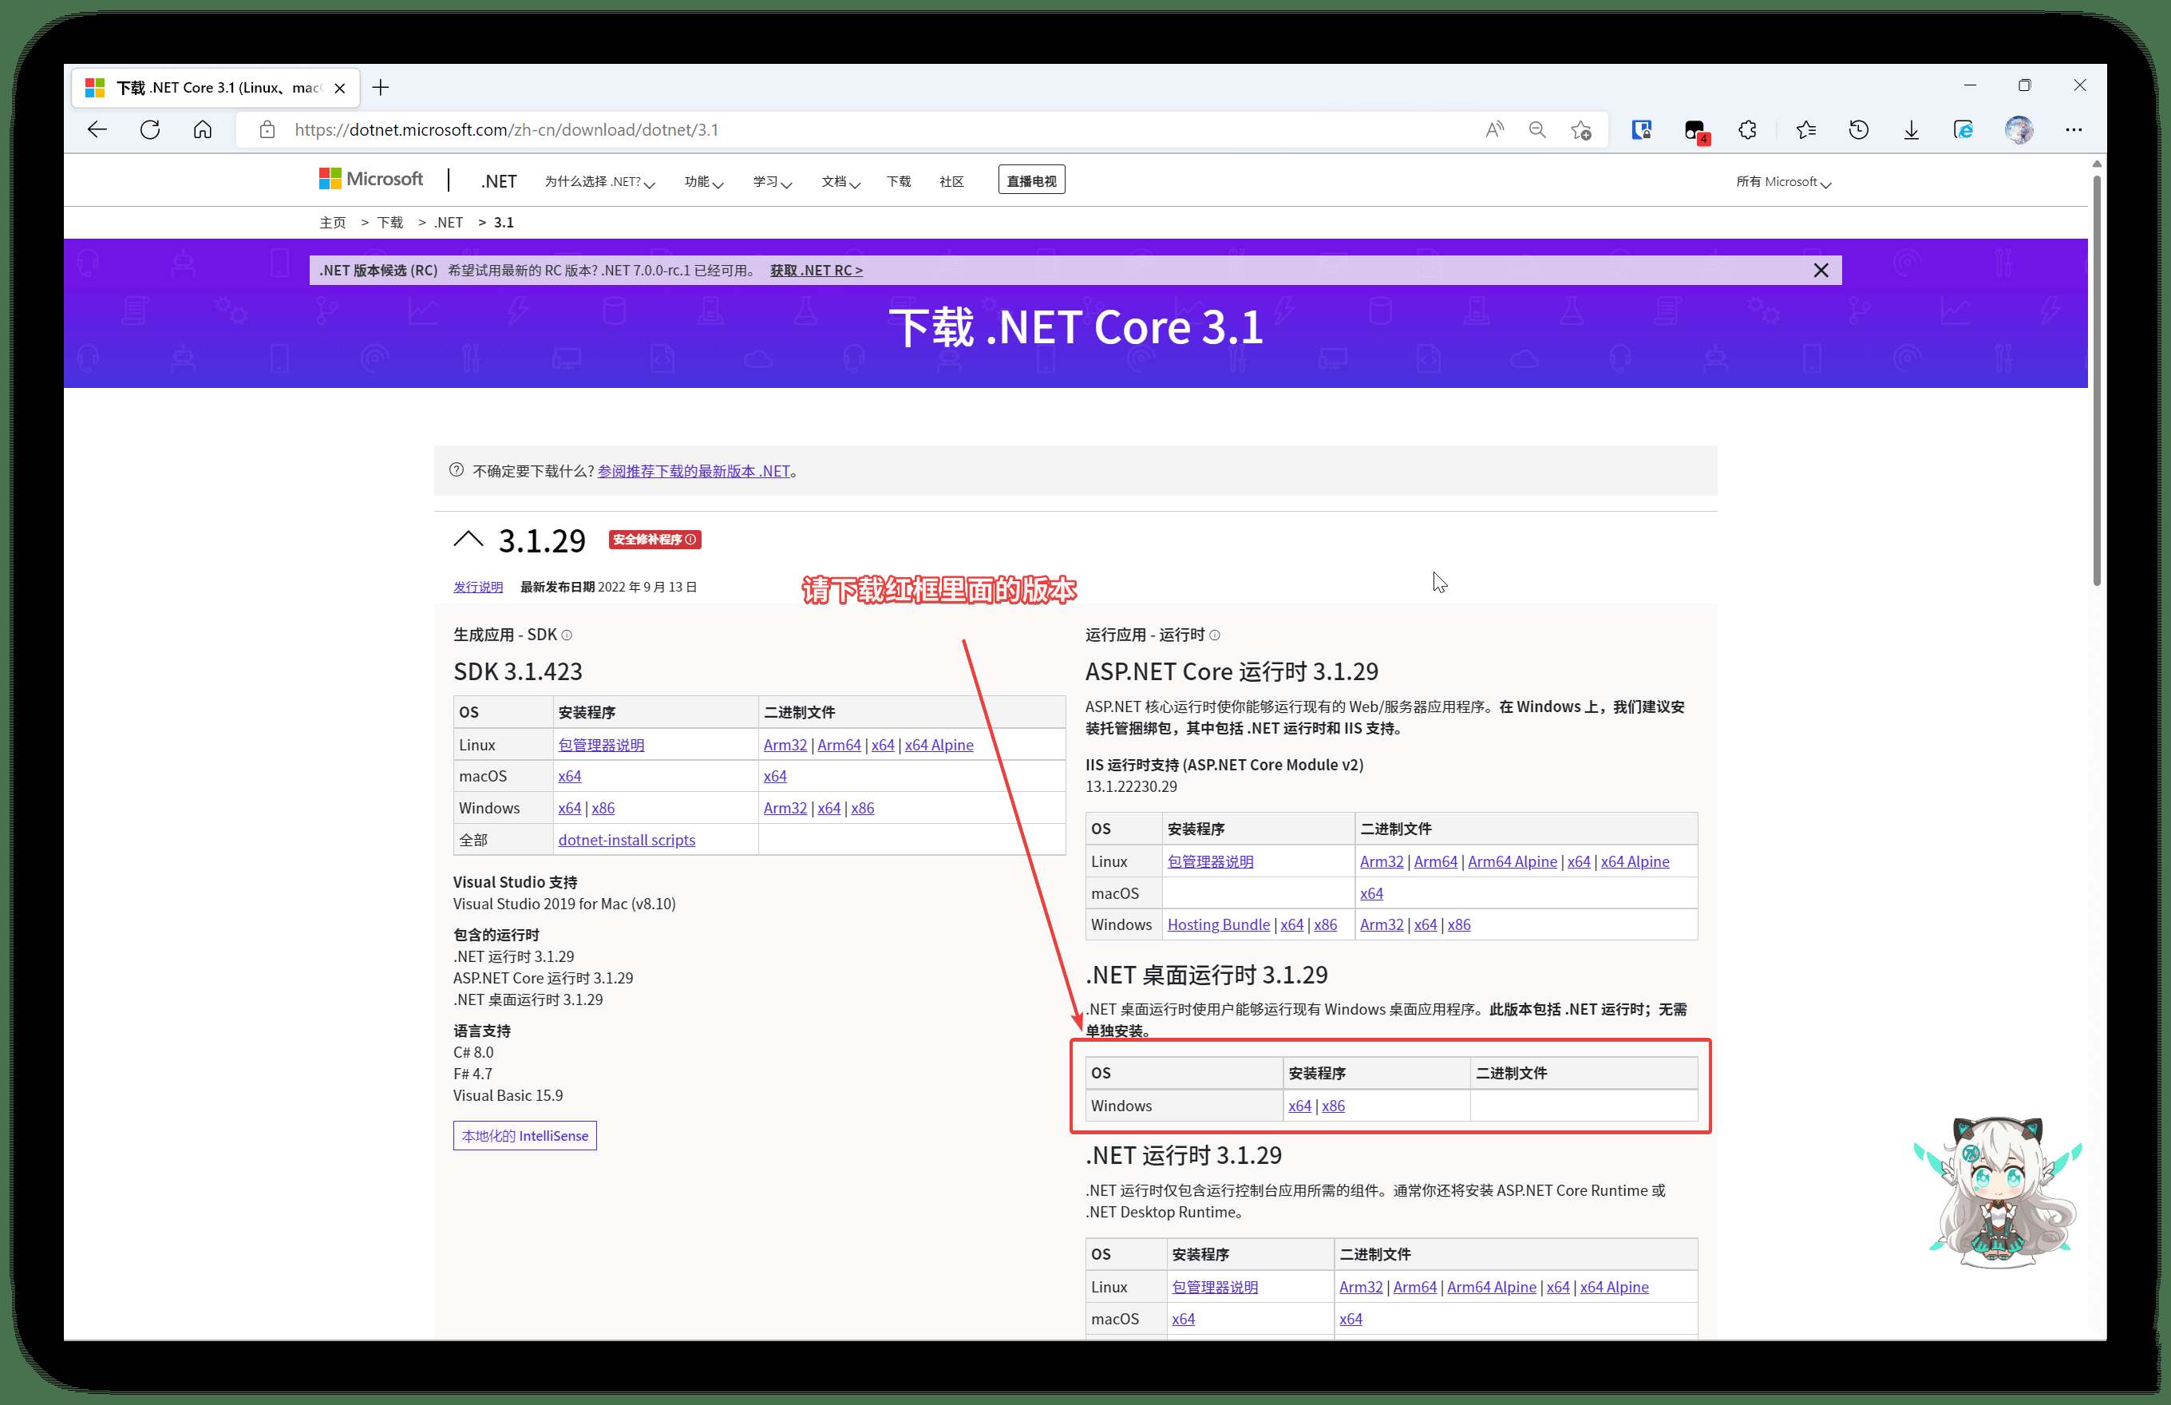Open the Extensions puzzle piece icon

click(x=1748, y=129)
